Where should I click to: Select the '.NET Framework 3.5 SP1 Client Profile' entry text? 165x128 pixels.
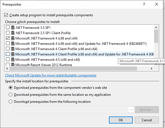click(43, 33)
